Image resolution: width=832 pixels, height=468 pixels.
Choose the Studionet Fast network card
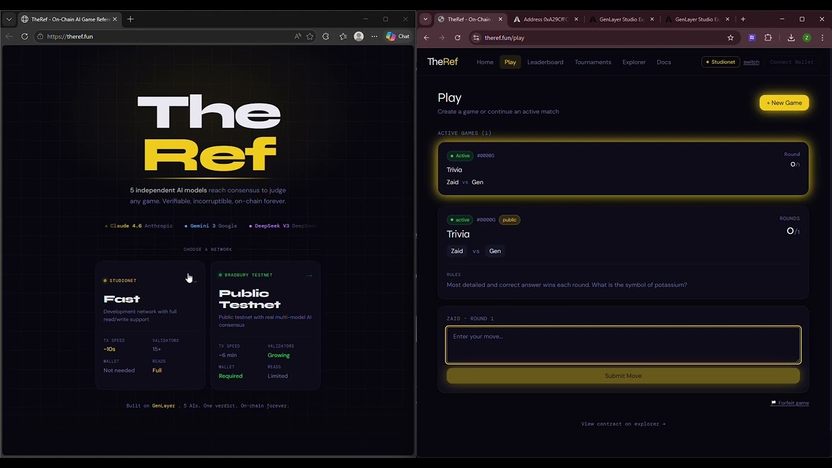[x=150, y=325]
